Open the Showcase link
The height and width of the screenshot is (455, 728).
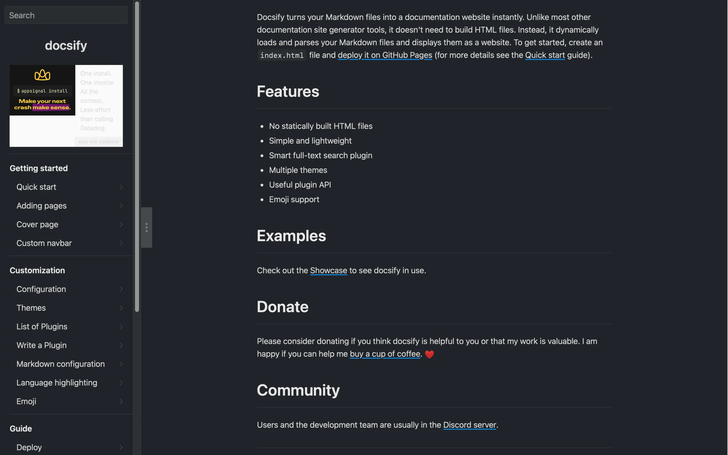(328, 271)
